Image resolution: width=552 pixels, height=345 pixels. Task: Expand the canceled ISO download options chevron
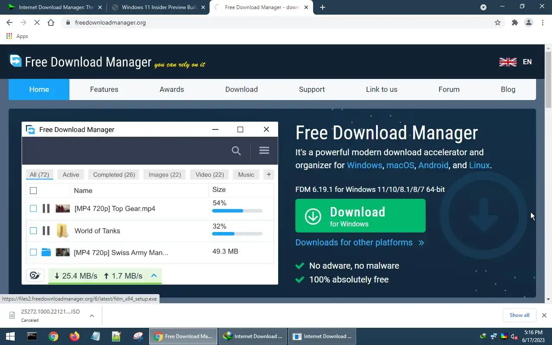(92, 316)
